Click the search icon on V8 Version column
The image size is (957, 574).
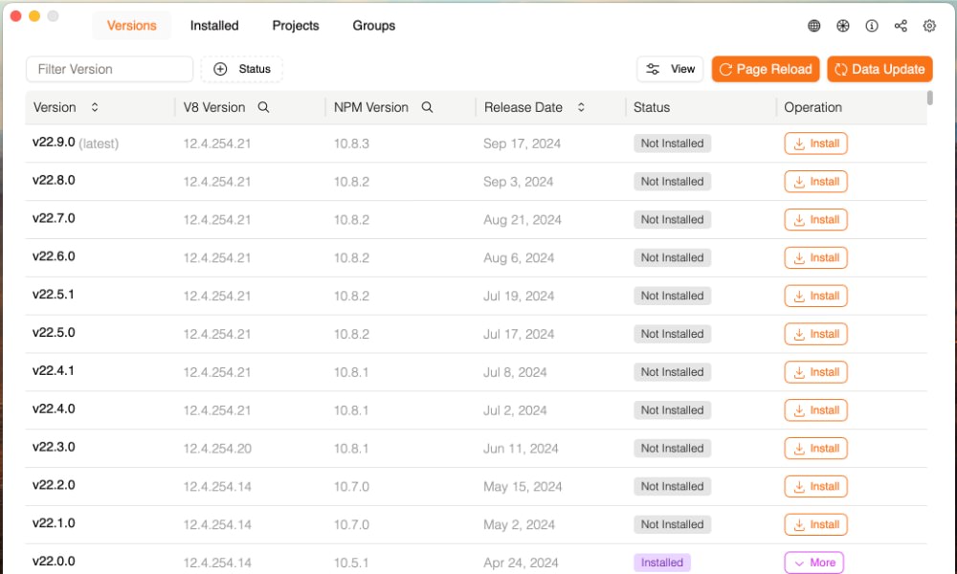coord(265,107)
